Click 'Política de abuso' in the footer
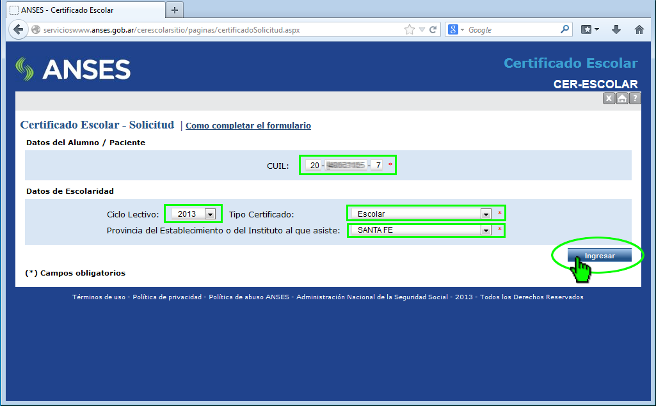656x406 pixels. [x=236, y=297]
